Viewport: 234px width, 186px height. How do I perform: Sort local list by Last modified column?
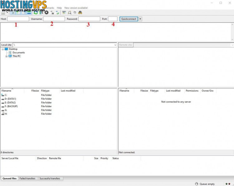point(72,91)
